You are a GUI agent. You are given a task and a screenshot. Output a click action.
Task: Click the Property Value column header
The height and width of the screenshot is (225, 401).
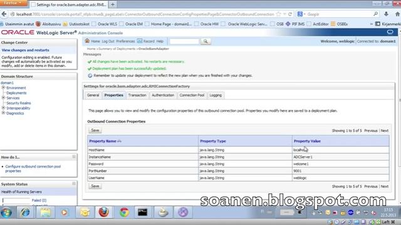coord(307,141)
